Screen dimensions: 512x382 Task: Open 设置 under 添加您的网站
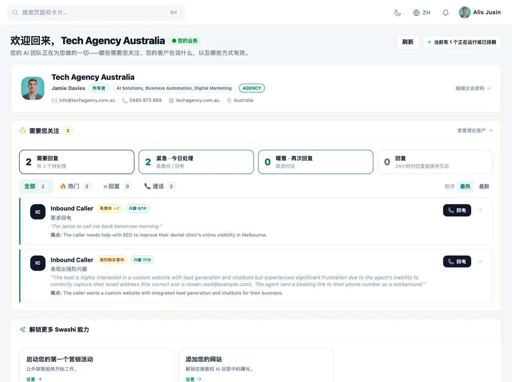pos(193,379)
